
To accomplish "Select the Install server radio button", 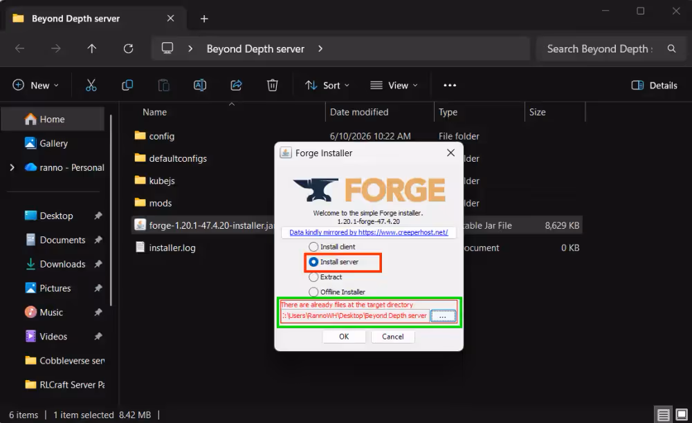I will pyautogui.click(x=313, y=262).
